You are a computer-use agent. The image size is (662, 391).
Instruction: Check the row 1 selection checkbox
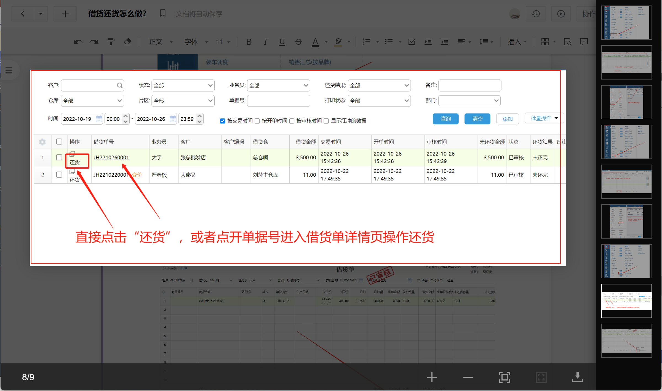point(59,157)
